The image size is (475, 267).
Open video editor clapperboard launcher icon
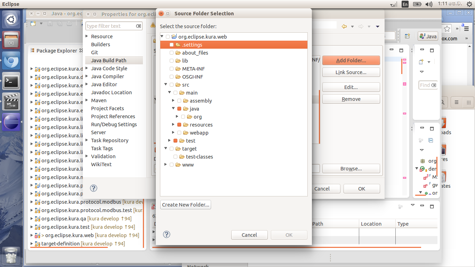click(x=11, y=102)
